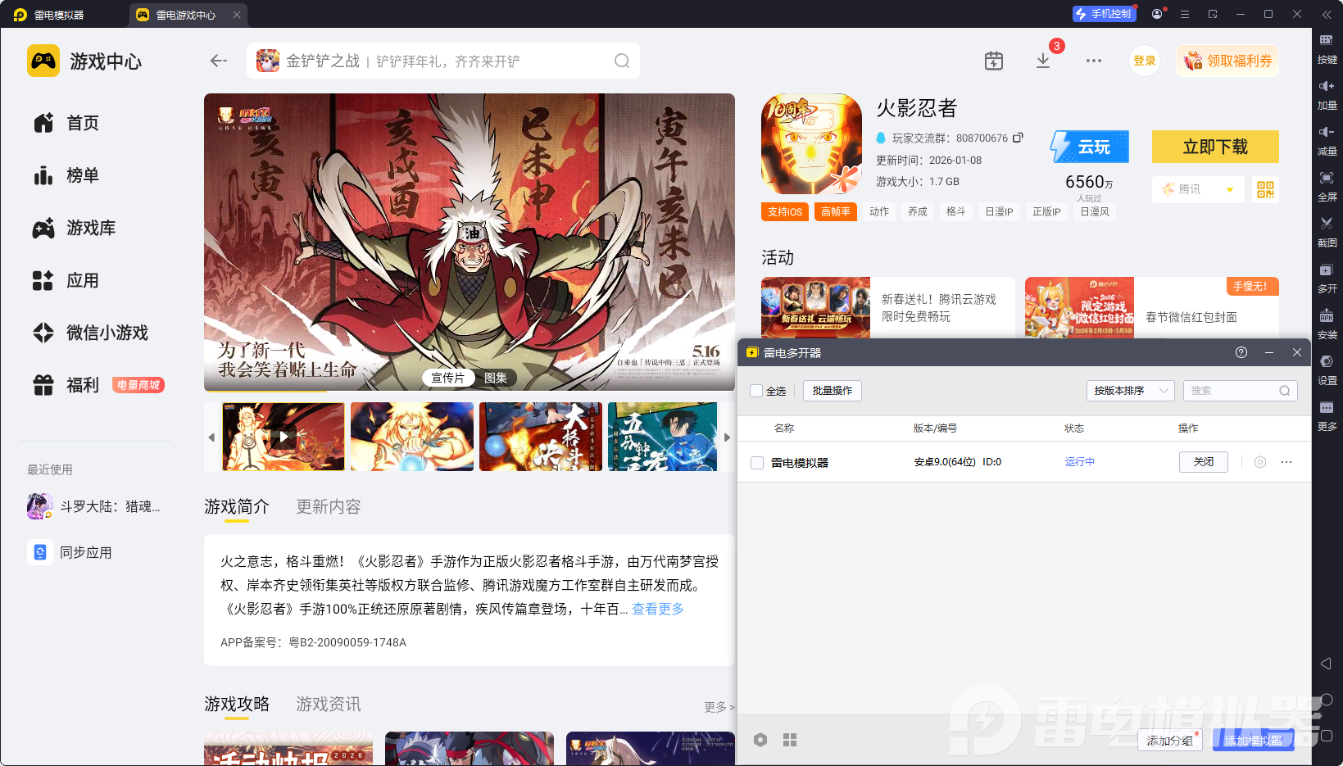1343x766 pixels.
Task: Open 按键 keymapping in right sidebar
Action: tap(1327, 48)
